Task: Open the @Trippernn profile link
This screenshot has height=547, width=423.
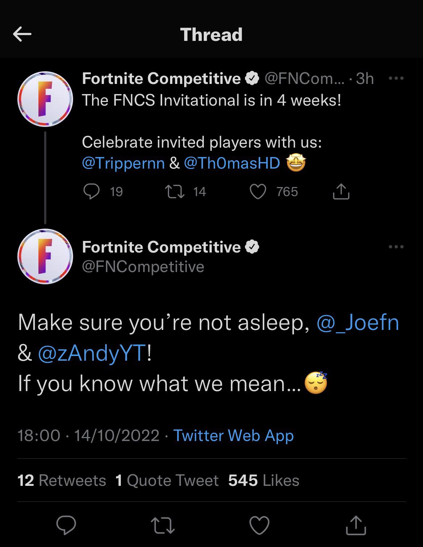Action: tap(122, 163)
